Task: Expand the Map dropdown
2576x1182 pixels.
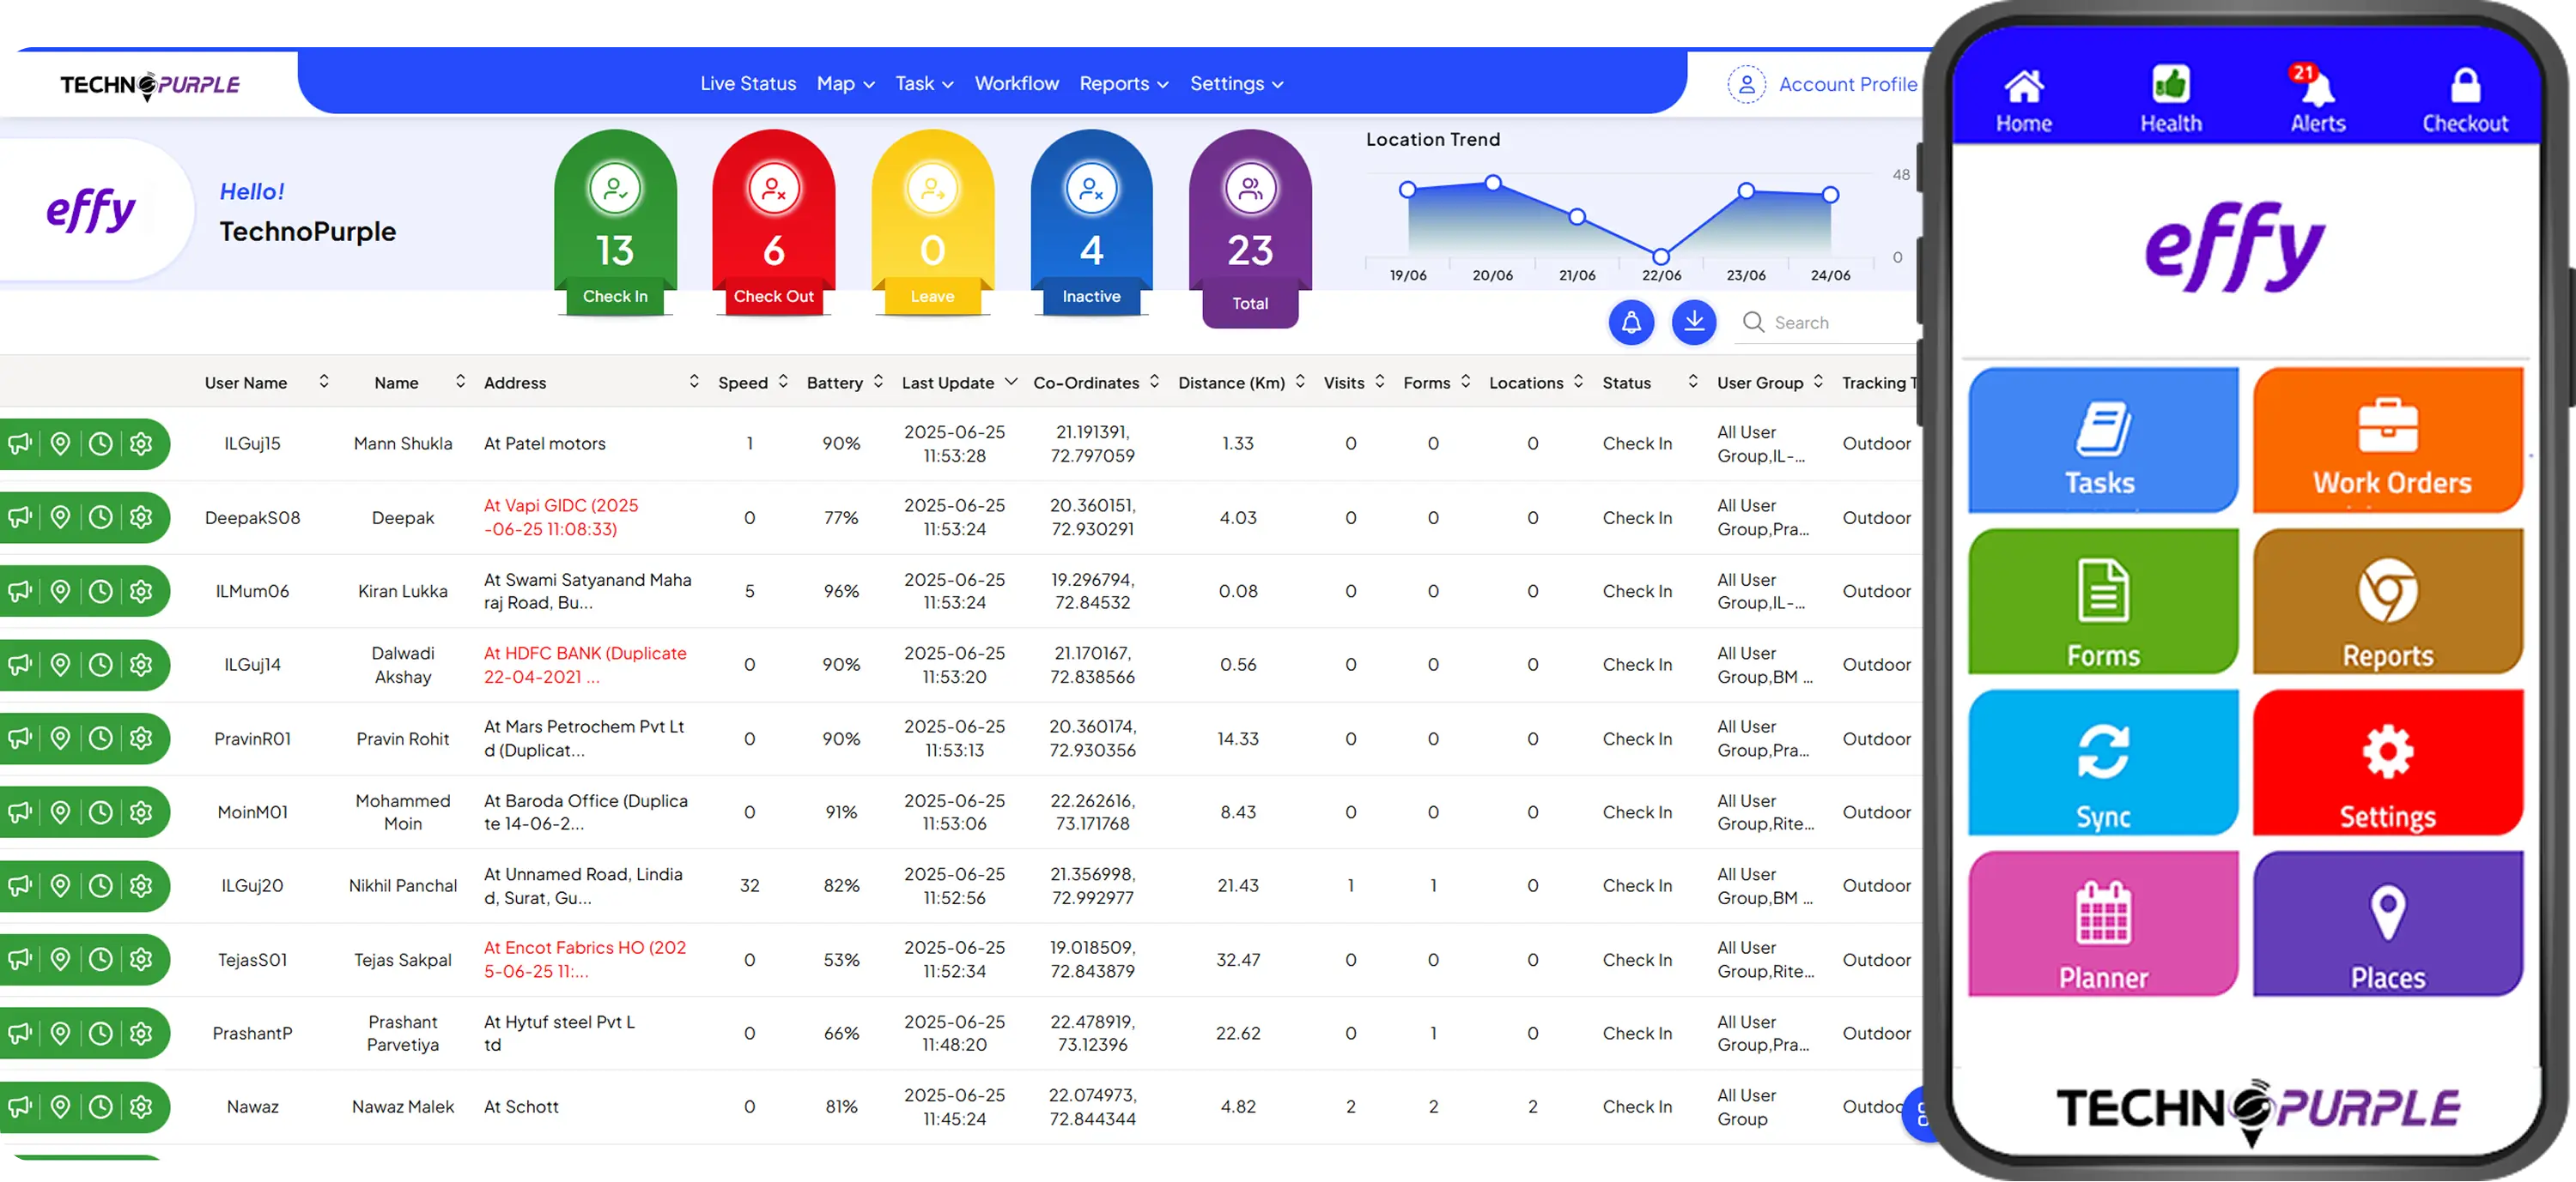Action: [843, 84]
